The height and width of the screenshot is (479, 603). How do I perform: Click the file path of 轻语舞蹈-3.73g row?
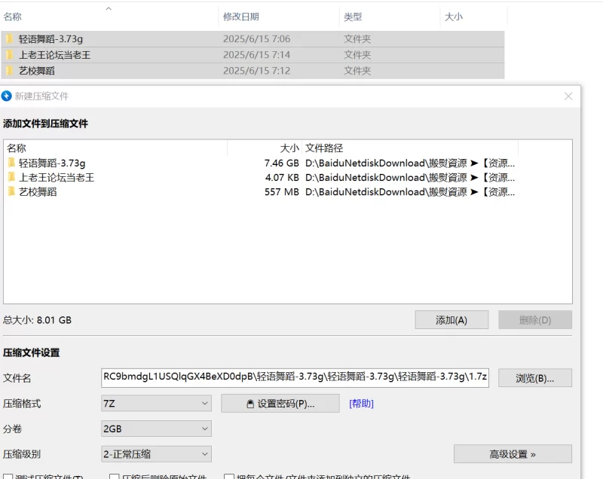point(410,163)
